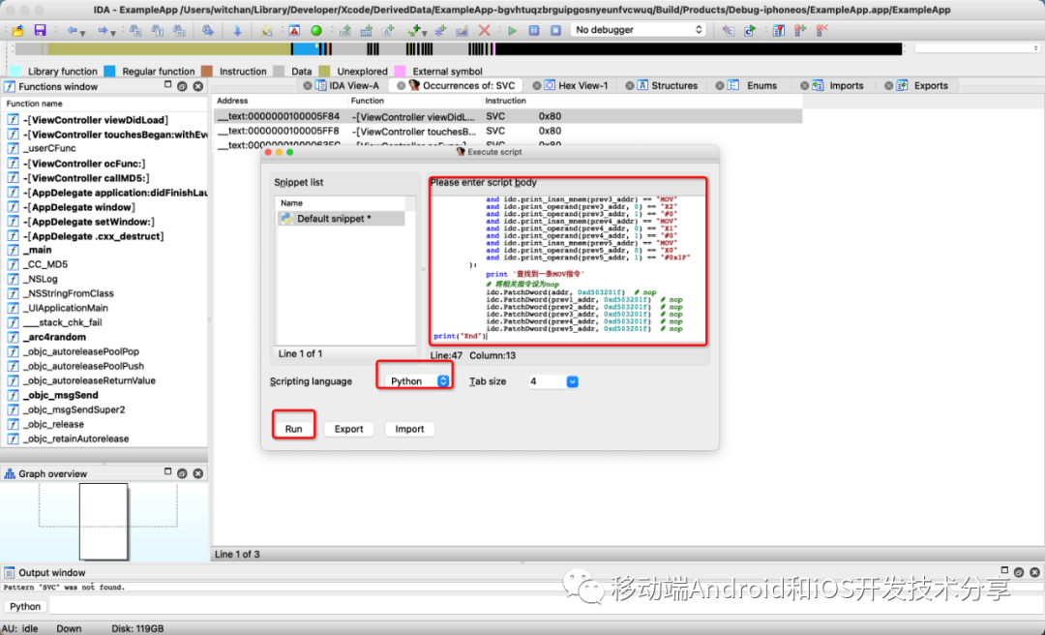Click the Save database floppy icon
Viewport: 1045px width, 635px height.
click(x=40, y=31)
